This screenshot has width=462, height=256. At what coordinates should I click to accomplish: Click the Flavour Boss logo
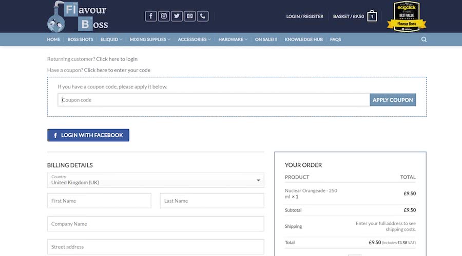pyautogui.click(x=78, y=16)
